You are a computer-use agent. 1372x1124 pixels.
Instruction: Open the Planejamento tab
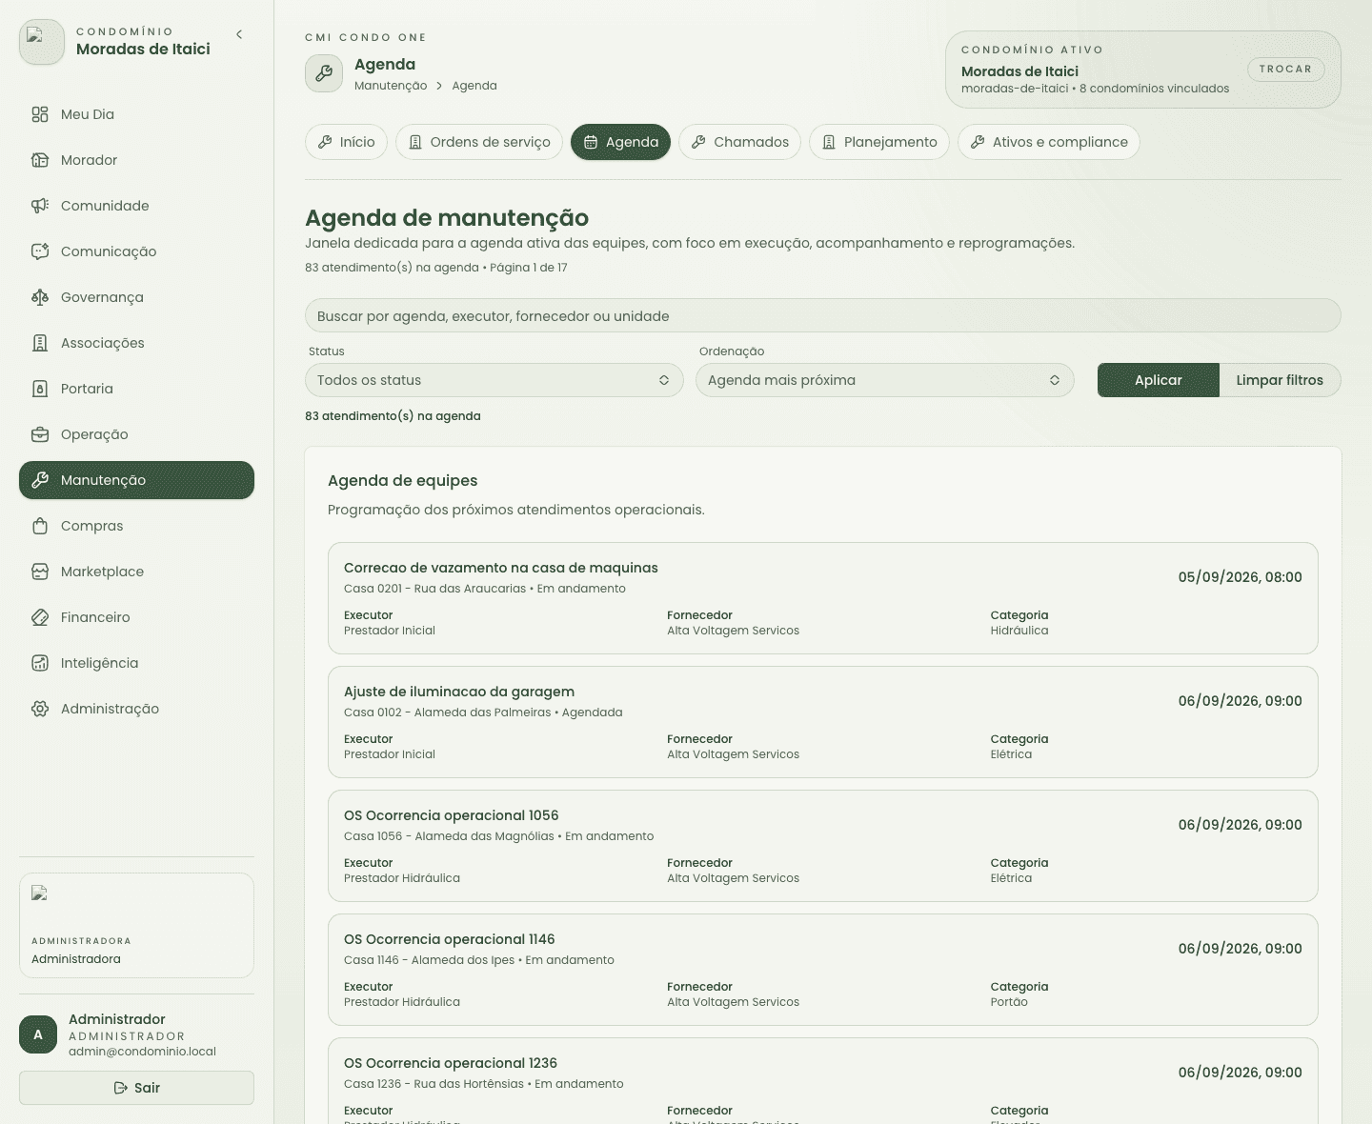point(879,142)
